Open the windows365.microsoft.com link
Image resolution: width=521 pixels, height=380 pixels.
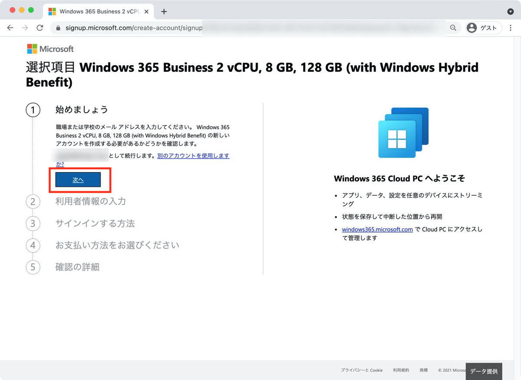[377, 229]
